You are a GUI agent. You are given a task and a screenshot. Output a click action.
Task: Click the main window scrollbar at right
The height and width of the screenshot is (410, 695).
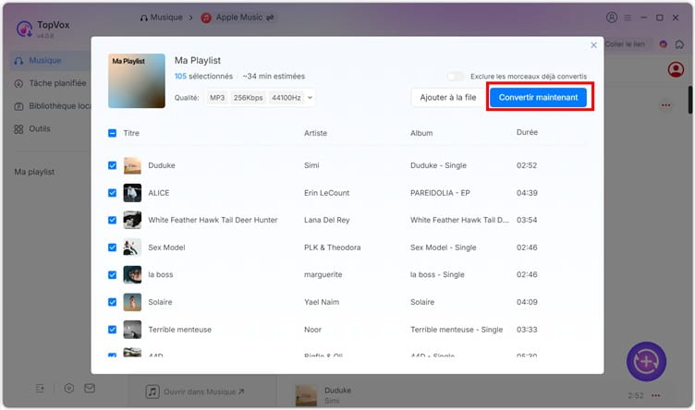(x=690, y=100)
